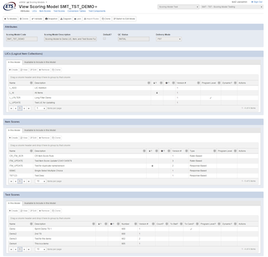268x257 pixels.
Task: Jump to the Conversion Tables section link
Action: pos(76,11)
